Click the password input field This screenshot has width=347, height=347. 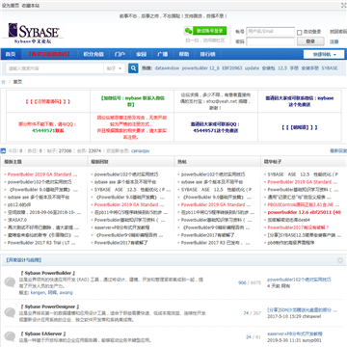pyautogui.click(x=270, y=41)
